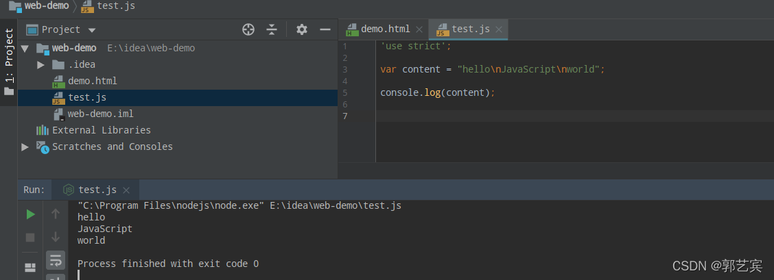
Task: Click the .idea folder icon
Action: [x=58, y=64]
